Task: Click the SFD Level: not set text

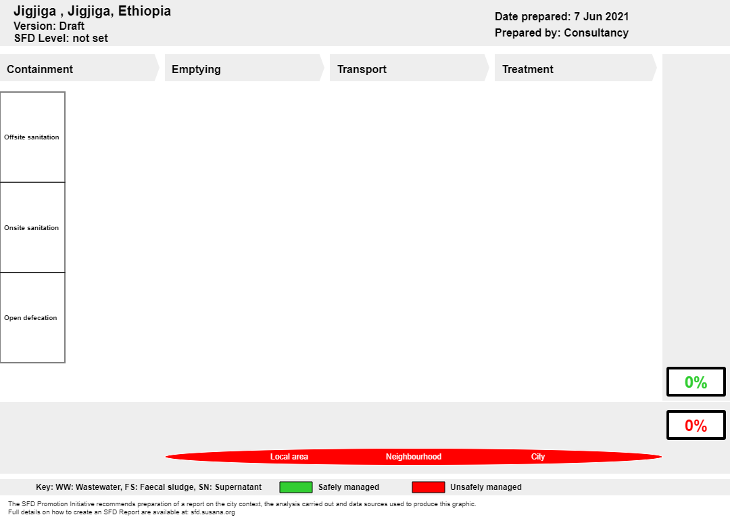Action: tap(61, 38)
